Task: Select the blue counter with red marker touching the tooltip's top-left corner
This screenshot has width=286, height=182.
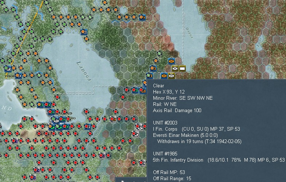Action: [x=142, y=90]
